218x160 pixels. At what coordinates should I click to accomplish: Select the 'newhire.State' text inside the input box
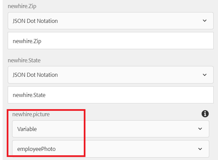click(29, 95)
